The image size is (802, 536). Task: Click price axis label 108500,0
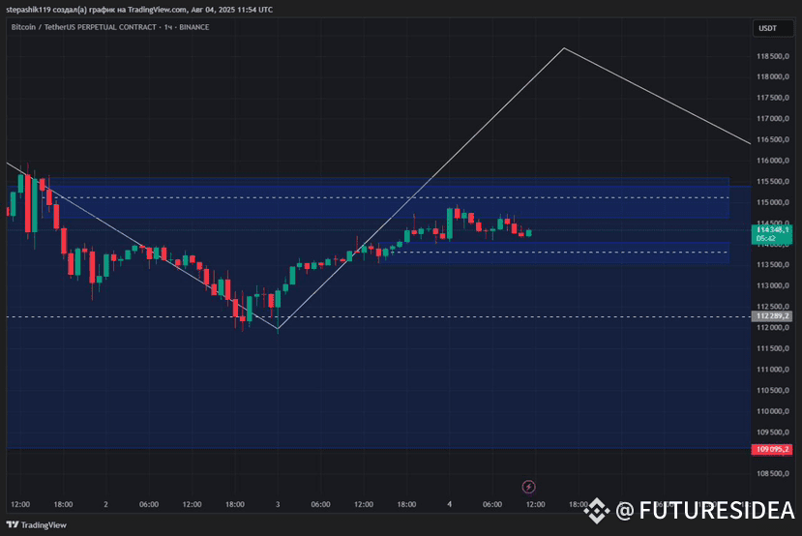773,474
